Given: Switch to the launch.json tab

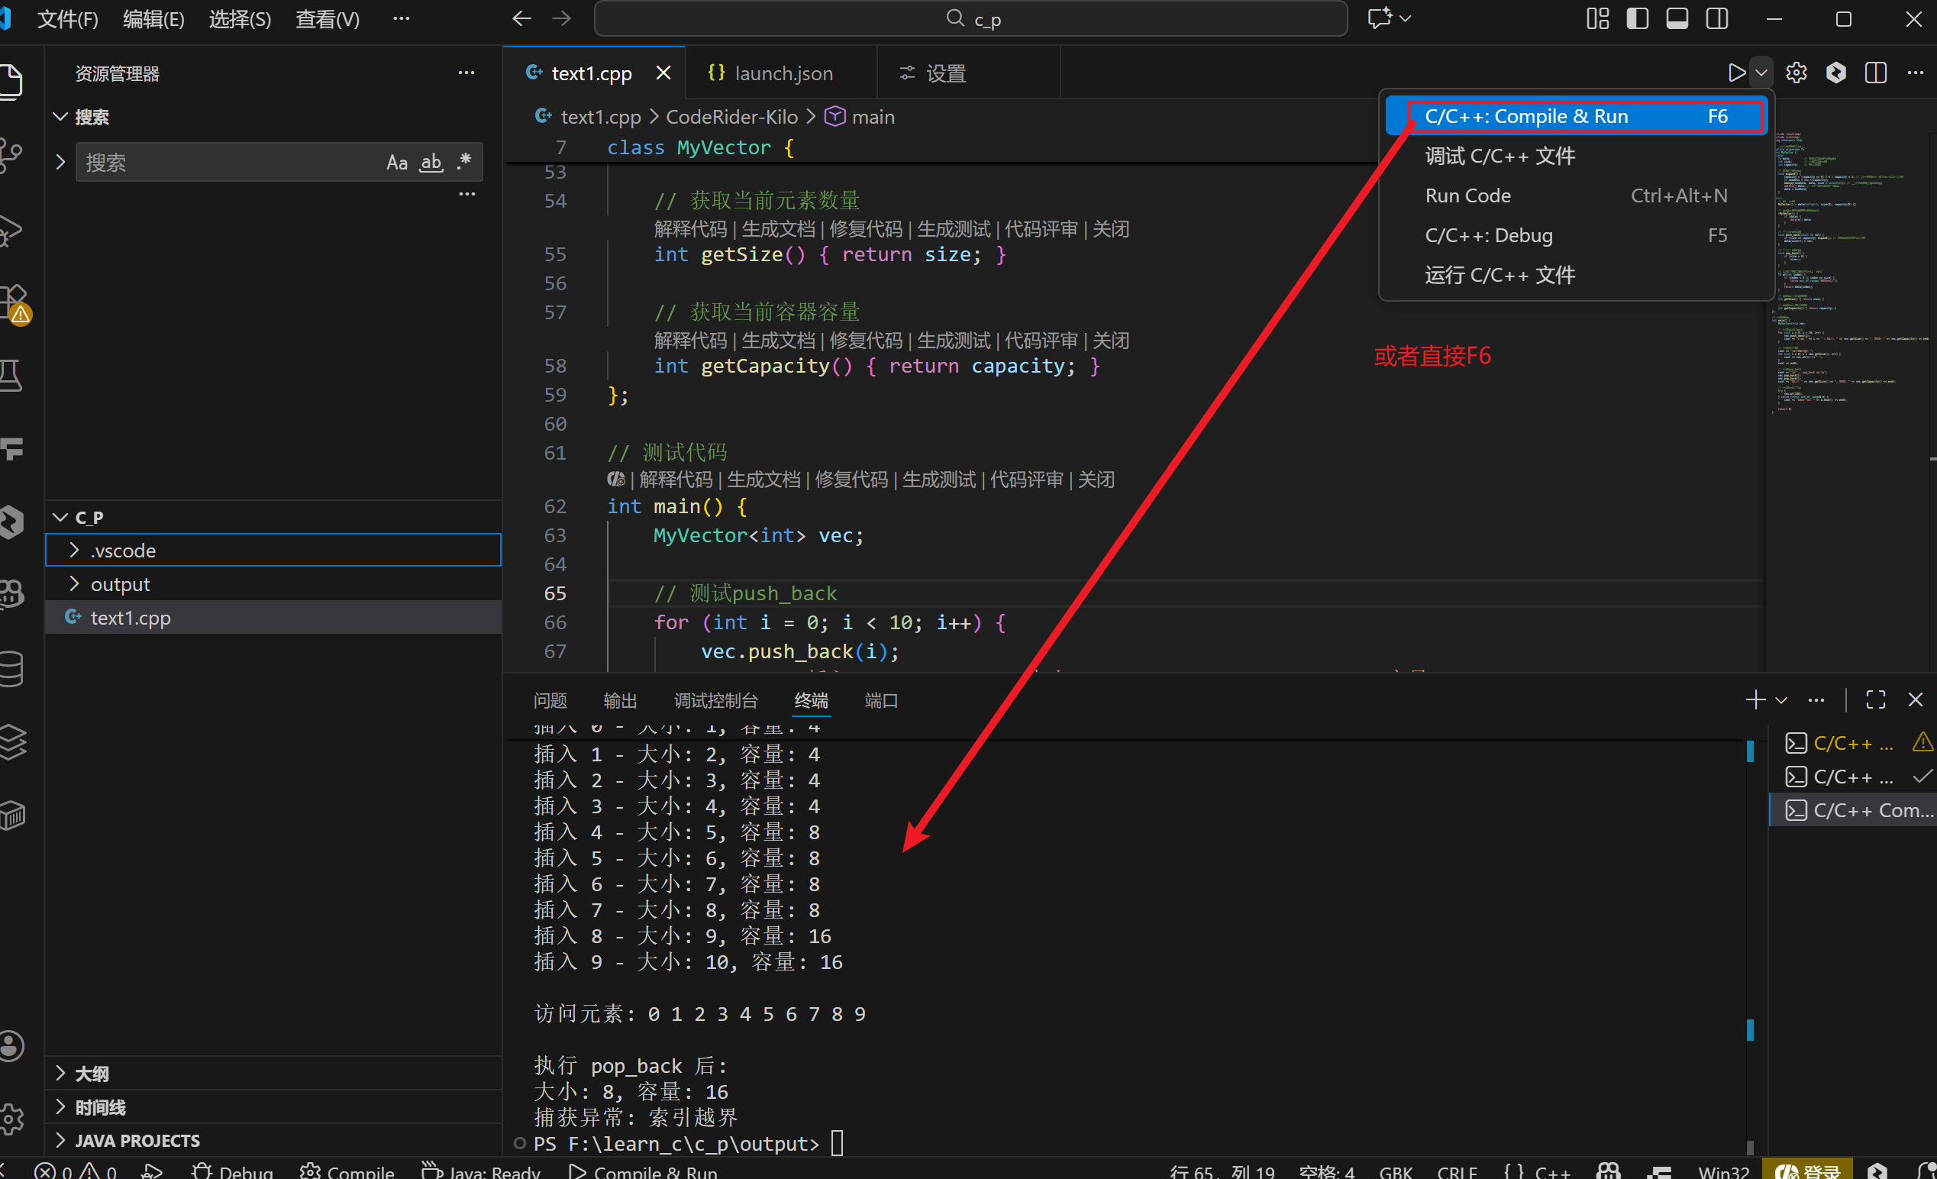Looking at the screenshot, I should [783, 73].
